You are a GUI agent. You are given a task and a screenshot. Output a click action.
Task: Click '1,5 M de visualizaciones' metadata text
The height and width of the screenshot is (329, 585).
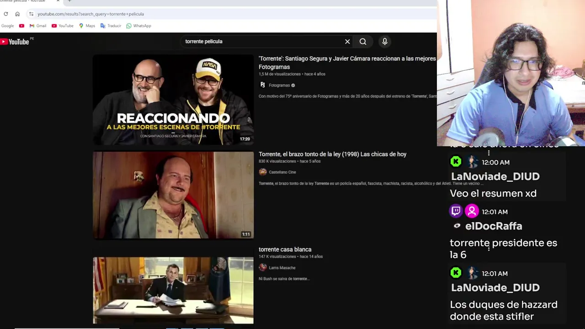coord(280,74)
